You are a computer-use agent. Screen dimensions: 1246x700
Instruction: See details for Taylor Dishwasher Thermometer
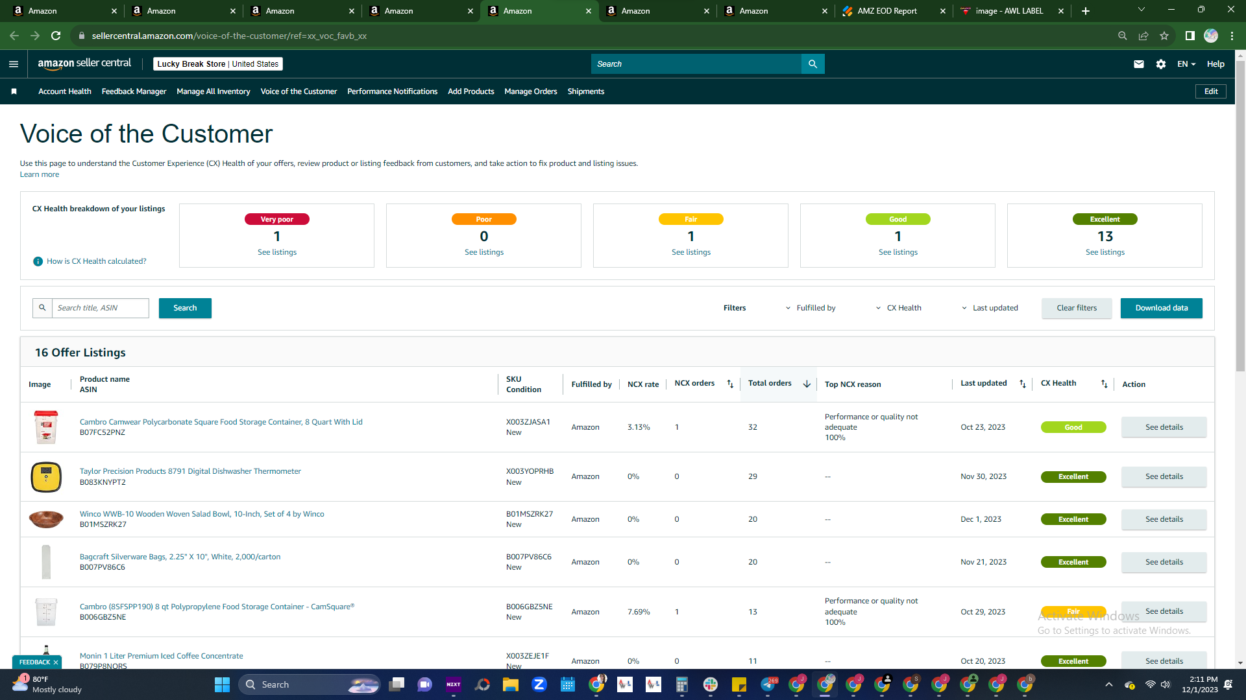[1164, 476]
